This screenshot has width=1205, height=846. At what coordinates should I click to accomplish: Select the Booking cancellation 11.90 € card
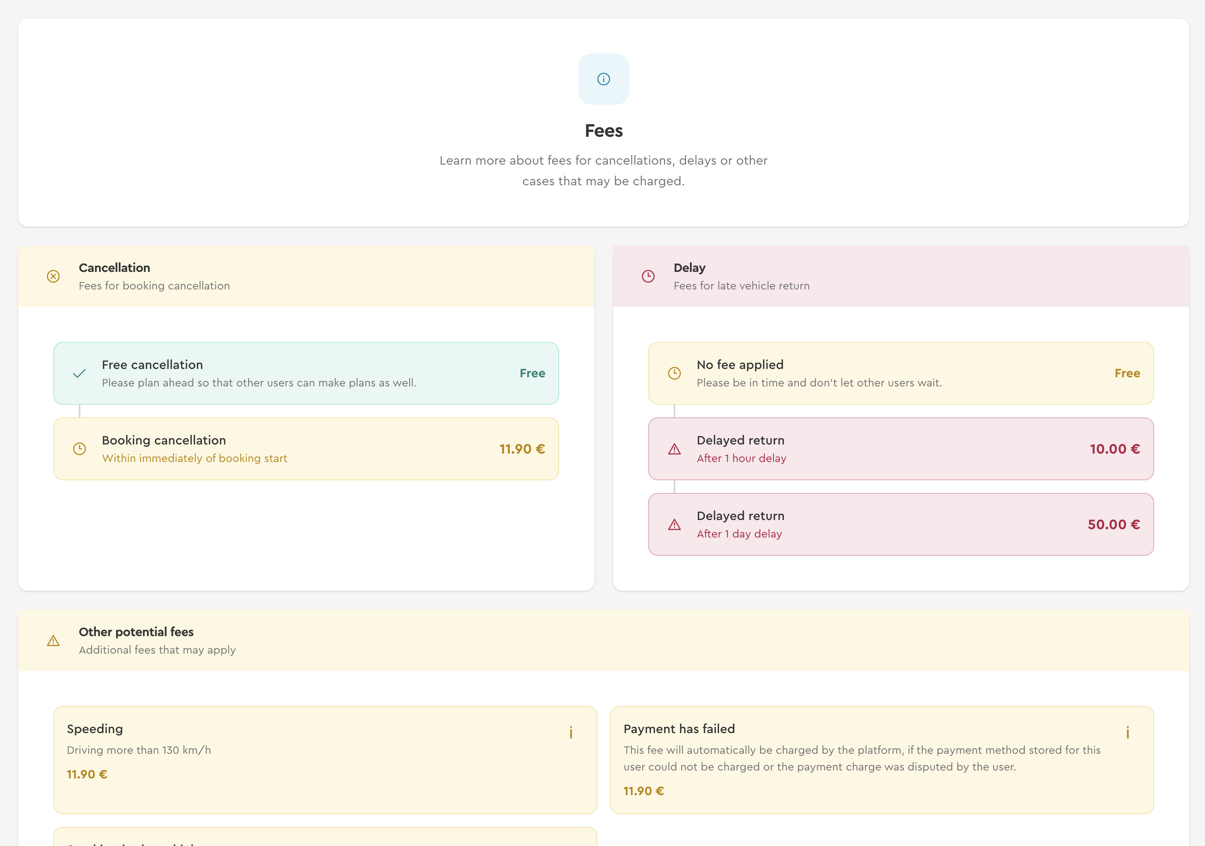tap(306, 449)
